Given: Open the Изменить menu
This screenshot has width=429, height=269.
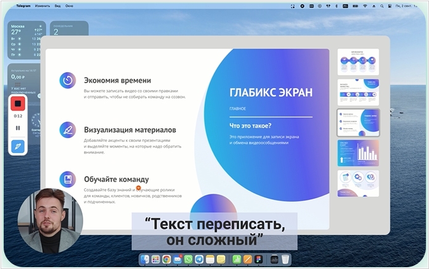Looking at the screenshot, I should pyautogui.click(x=43, y=6).
